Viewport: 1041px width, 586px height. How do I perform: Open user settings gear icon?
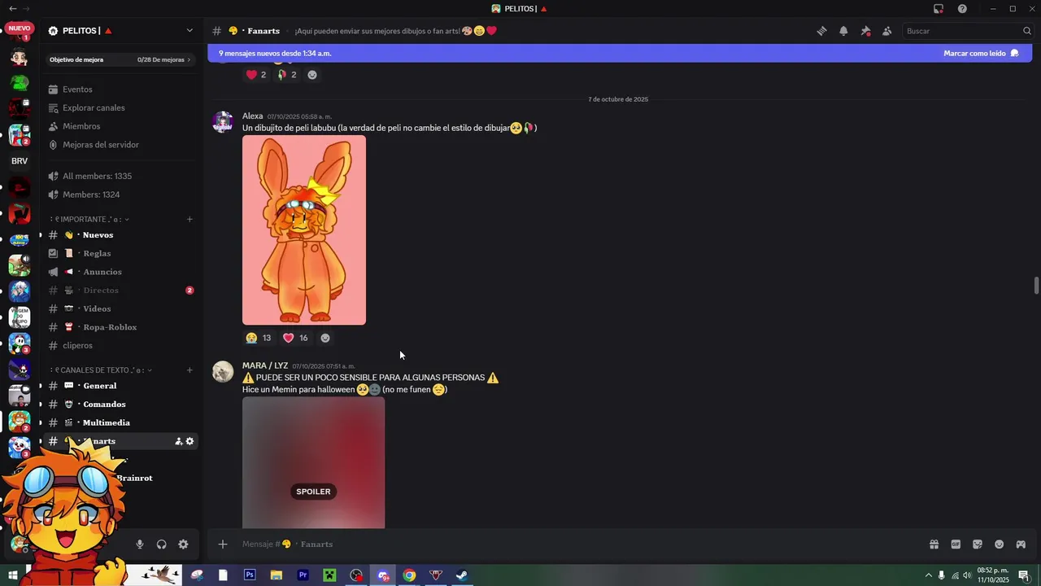183,544
